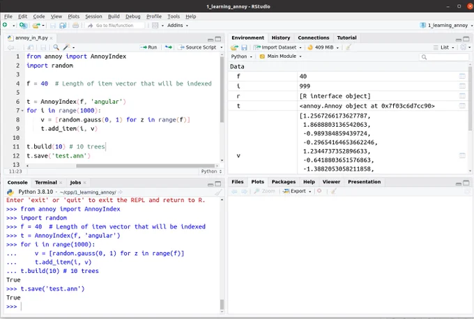This screenshot has width=474, height=319.
Task: Switch to the Tutorial tab
Action: click(346, 38)
